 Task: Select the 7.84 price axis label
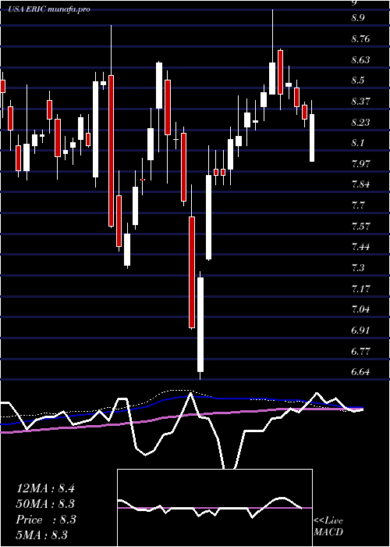360,184
